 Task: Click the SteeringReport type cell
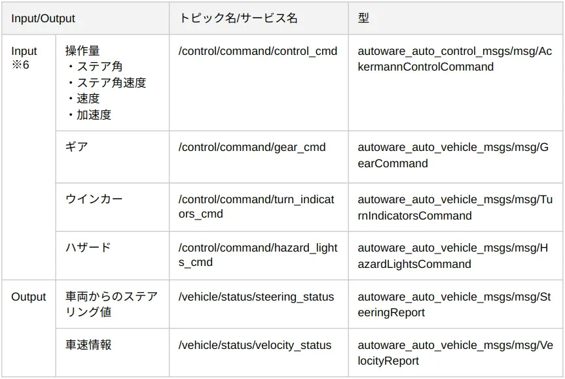coord(456,305)
